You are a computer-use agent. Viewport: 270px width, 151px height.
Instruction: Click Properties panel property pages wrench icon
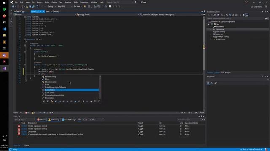coord(216,83)
